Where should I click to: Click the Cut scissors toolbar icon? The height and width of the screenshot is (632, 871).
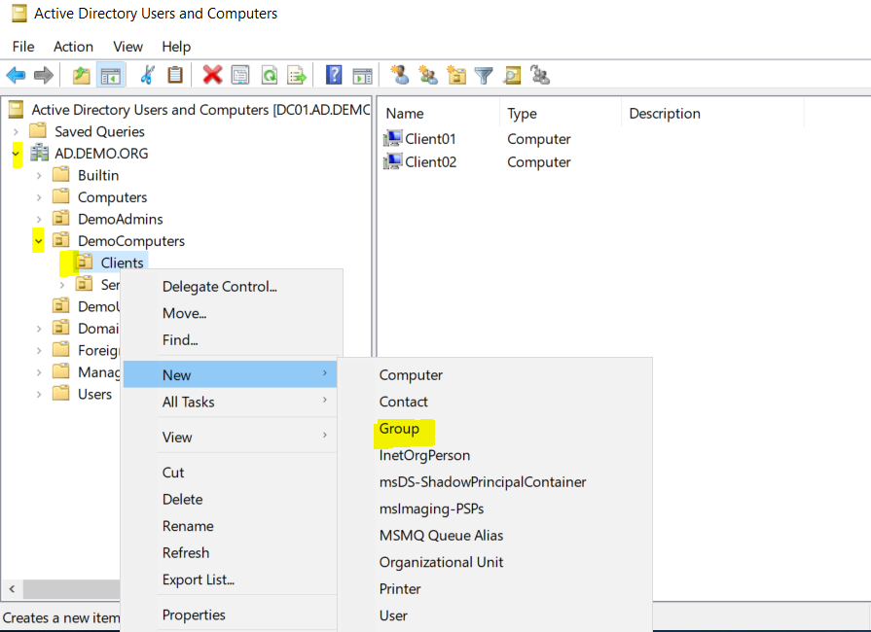pyautogui.click(x=147, y=75)
